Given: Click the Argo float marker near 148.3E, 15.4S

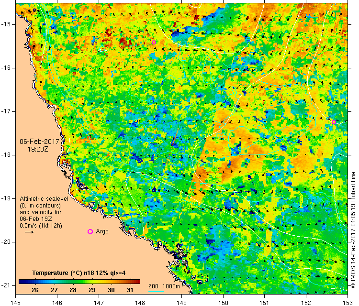Looking at the screenshot, I should 154,42.
